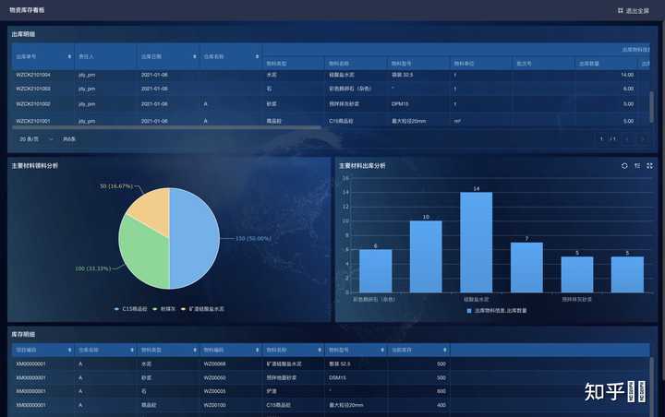
Task: Toggle the 粉煤灰 legend item in the pie chart
Action: click(x=163, y=309)
